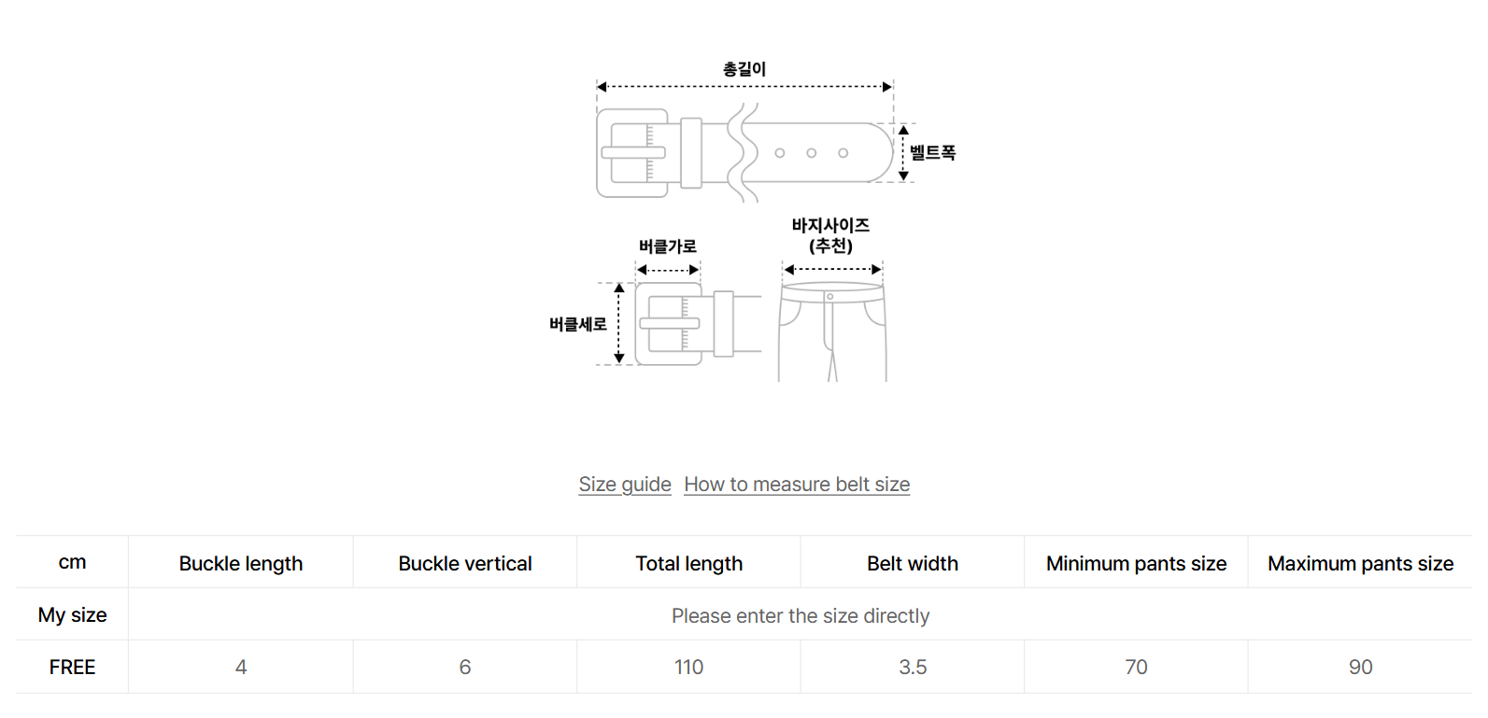
Task: Select the Buckle vertical column header
Action: 465,563
